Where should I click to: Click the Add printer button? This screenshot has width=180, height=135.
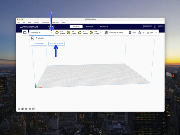[x=39, y=43]
